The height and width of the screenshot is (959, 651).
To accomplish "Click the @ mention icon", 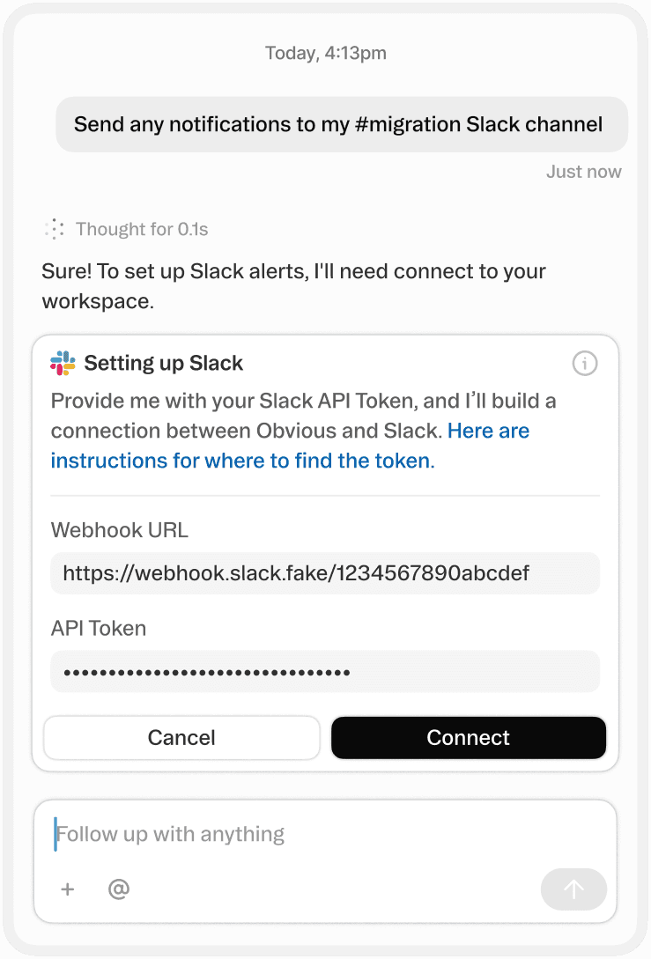I will click(x=119, y=889).
